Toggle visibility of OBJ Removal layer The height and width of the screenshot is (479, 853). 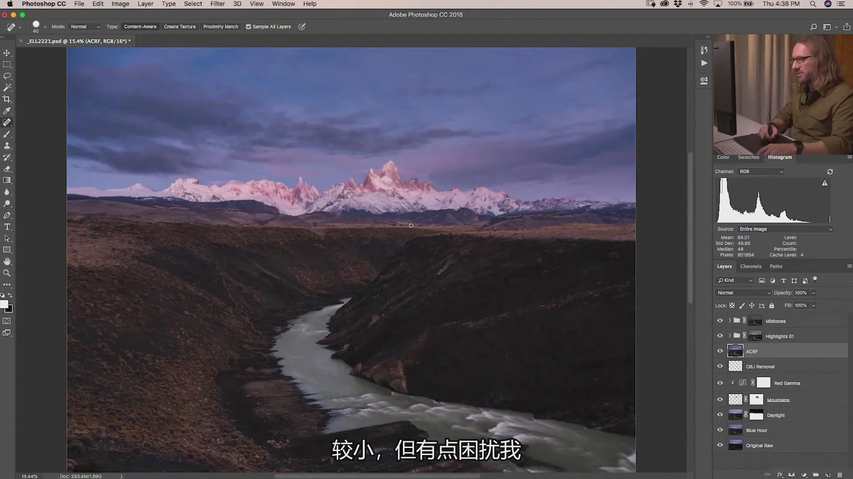pyautogui.click(x=720, y=366)
